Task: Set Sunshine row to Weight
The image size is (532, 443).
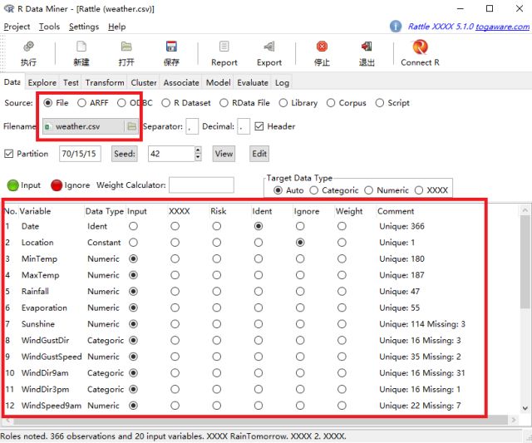Action: tap(342, 324)
